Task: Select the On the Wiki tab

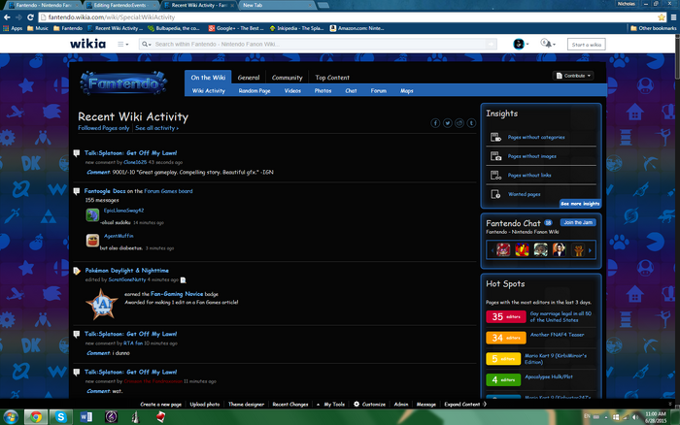Action: [x=208, y=78]
